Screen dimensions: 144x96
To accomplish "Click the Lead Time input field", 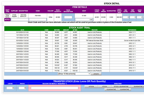I will [x=140, y=17].
